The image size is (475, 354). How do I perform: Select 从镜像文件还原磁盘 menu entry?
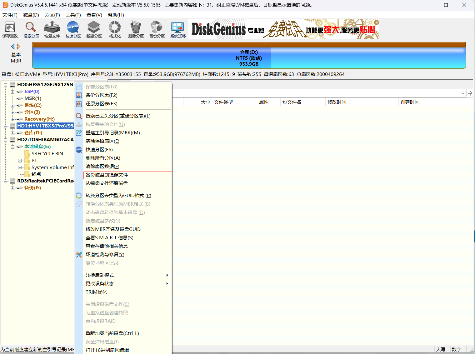(x=128, y=183)
